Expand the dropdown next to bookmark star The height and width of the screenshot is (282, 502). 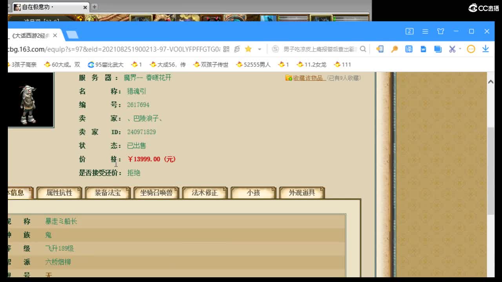click(x=259, y=49)
